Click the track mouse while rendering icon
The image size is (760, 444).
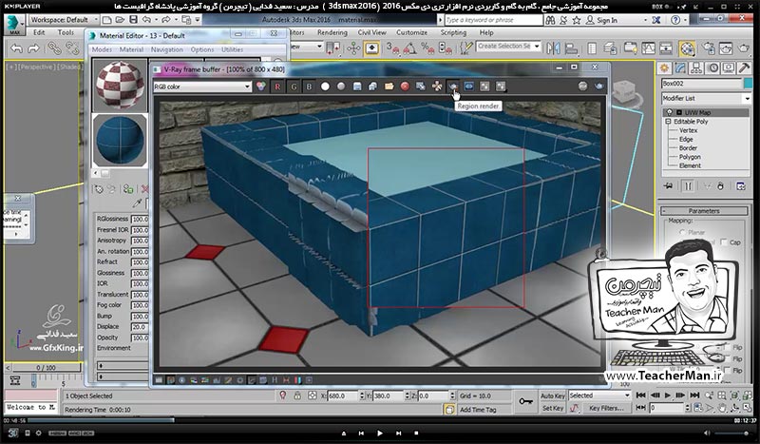[x=437, y=87]
